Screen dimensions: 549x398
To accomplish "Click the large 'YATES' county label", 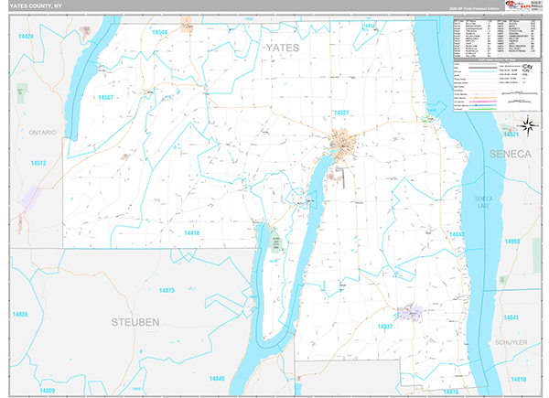I will tap(282, 48).
